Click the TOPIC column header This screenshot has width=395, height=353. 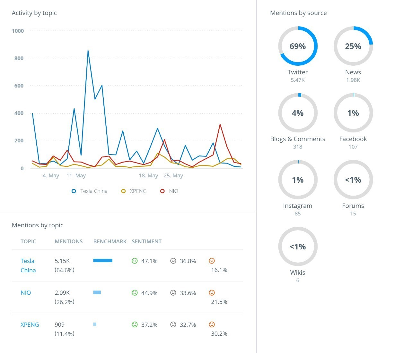point(28,241)
